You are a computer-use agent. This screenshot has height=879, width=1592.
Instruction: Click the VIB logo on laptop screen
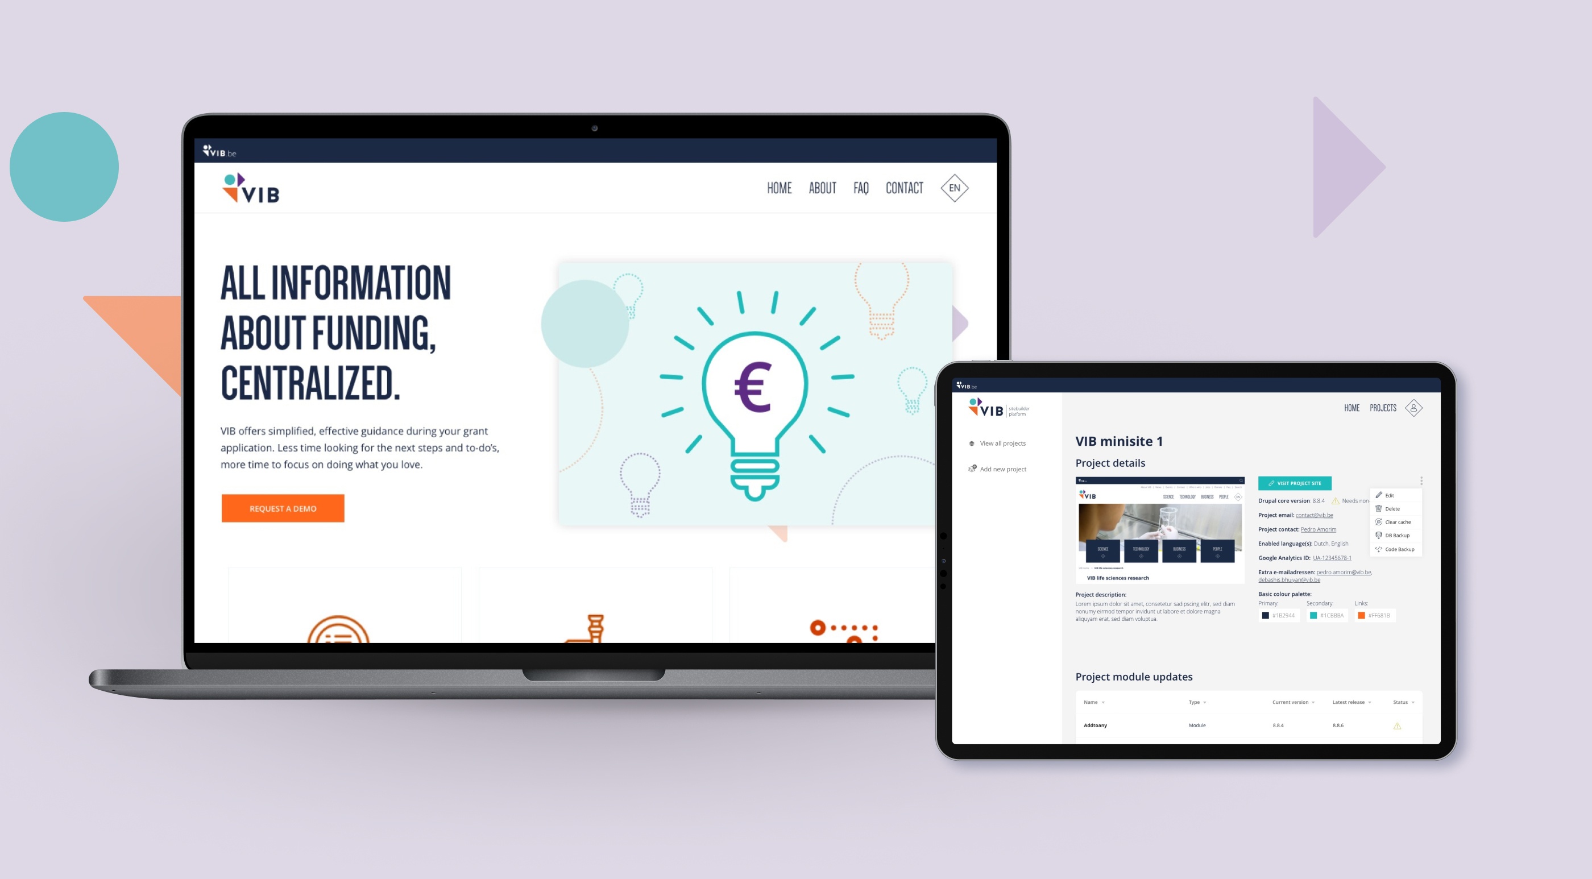[x=250, y=189]
